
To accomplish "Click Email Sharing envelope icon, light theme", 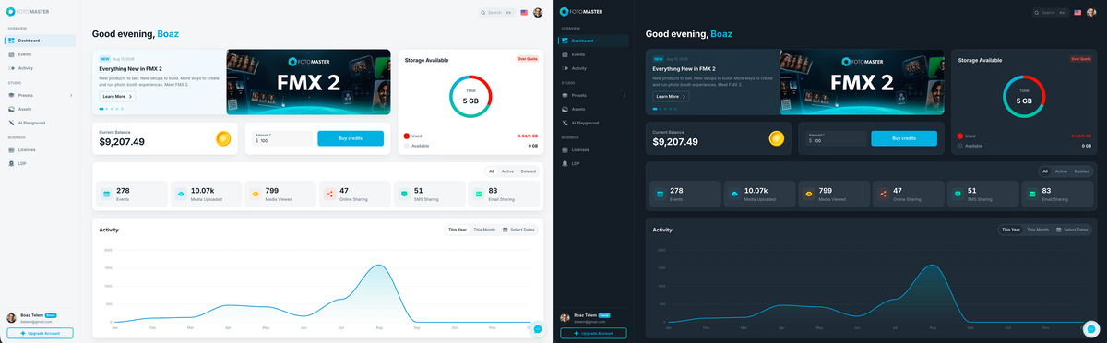I will [479, 195].
